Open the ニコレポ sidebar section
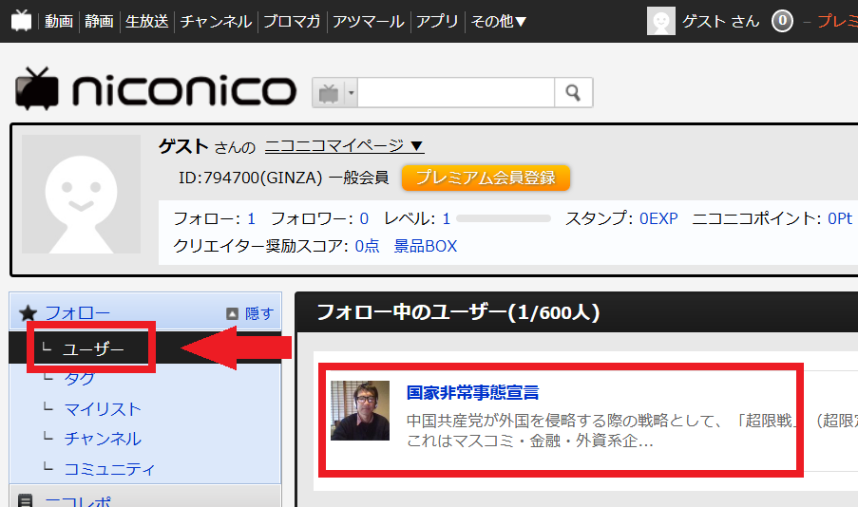 tap(77, 501)
